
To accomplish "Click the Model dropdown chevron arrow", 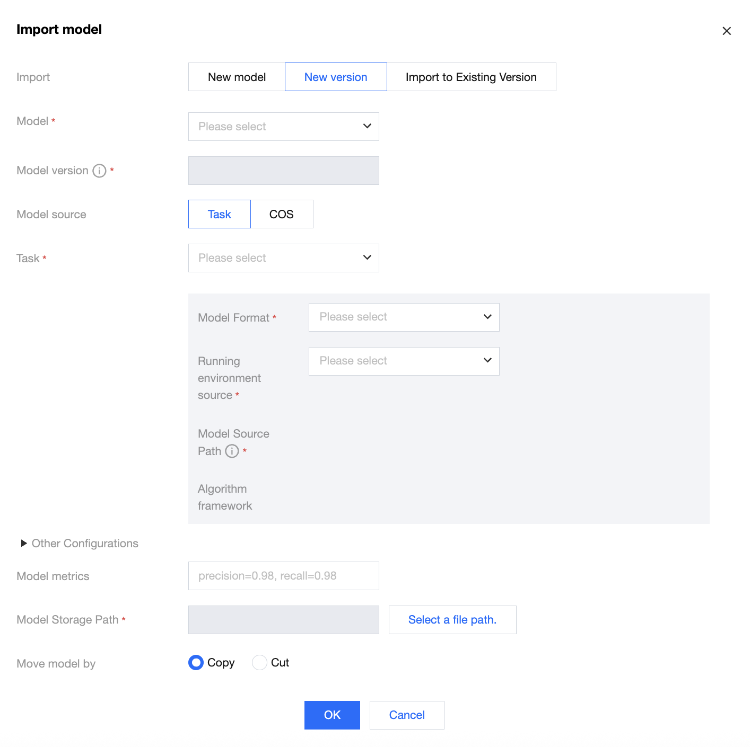I will (367, 126).
